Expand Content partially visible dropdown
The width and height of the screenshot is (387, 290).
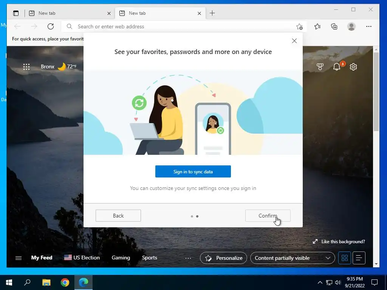coord(293,258)
